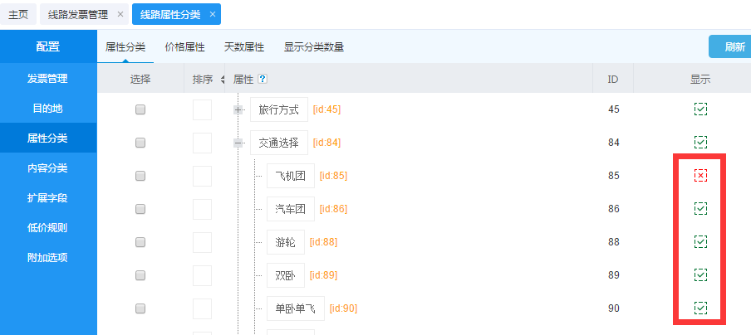The image size is (751, 335).
Task: Open the 线路发票管理 tab
Action: click(77, 14)
